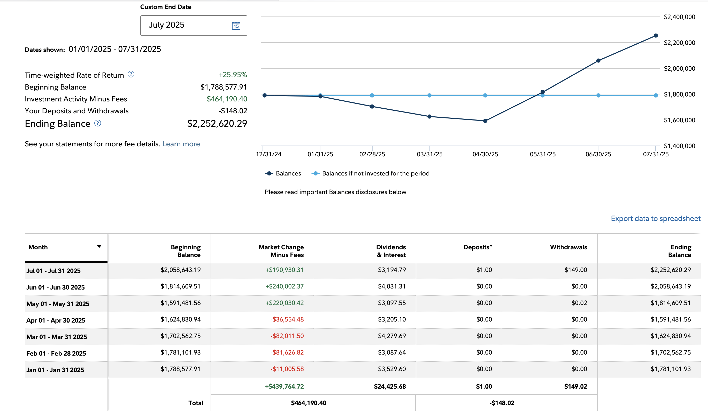Viewport: 708px width, 417px height.
Task: Open the calendar icon in date field
Action: pyautogui.click(x=236, y=26)
